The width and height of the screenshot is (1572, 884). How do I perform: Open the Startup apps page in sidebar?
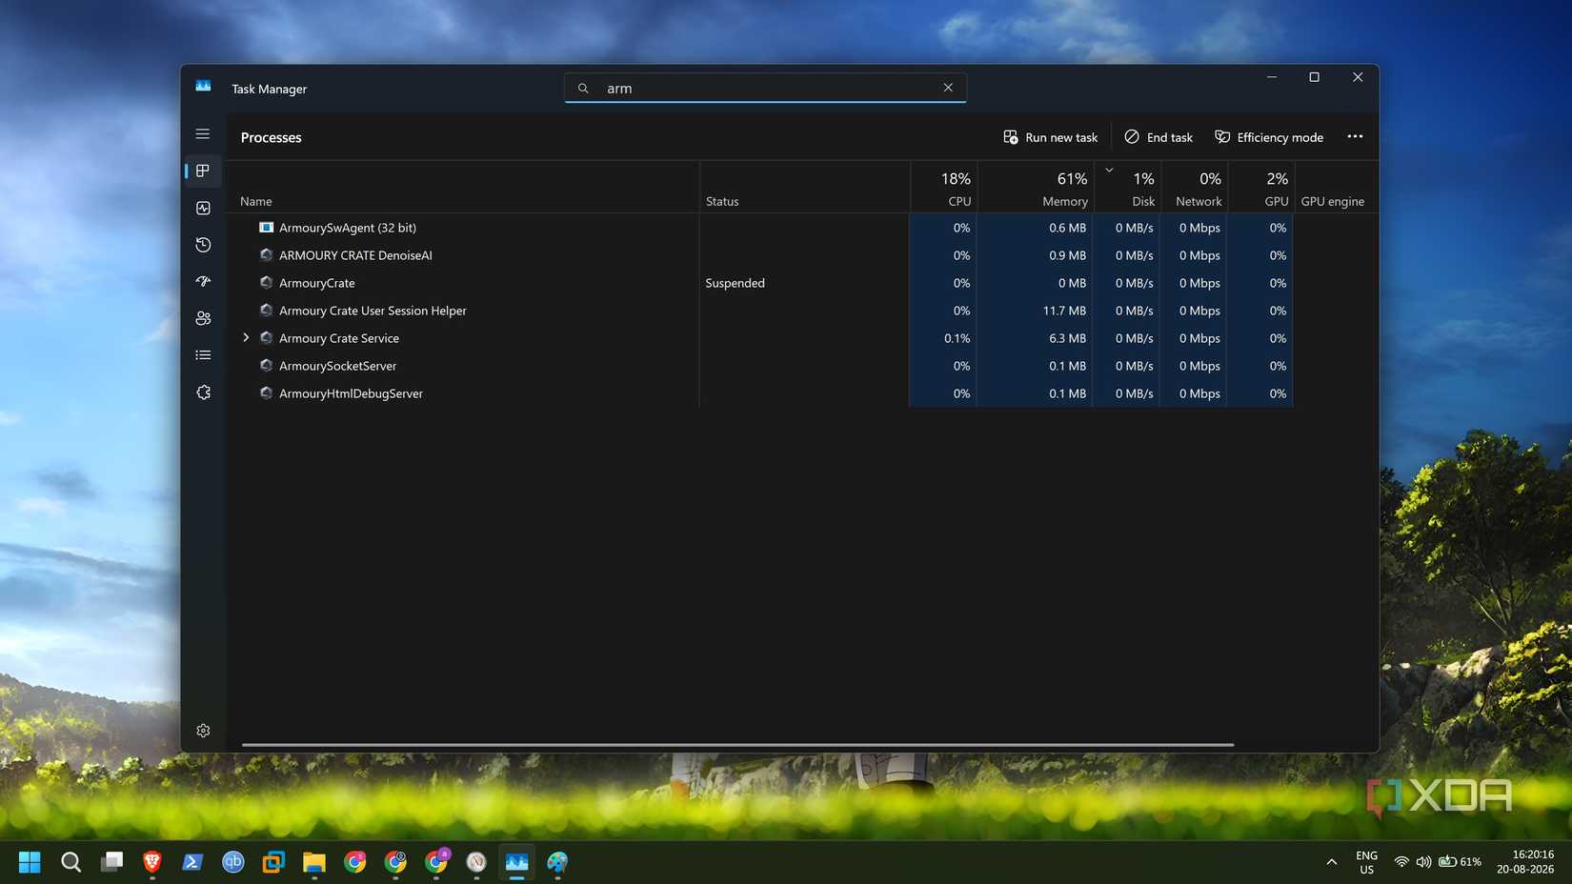pyautogui.click(x=203, y=282)
